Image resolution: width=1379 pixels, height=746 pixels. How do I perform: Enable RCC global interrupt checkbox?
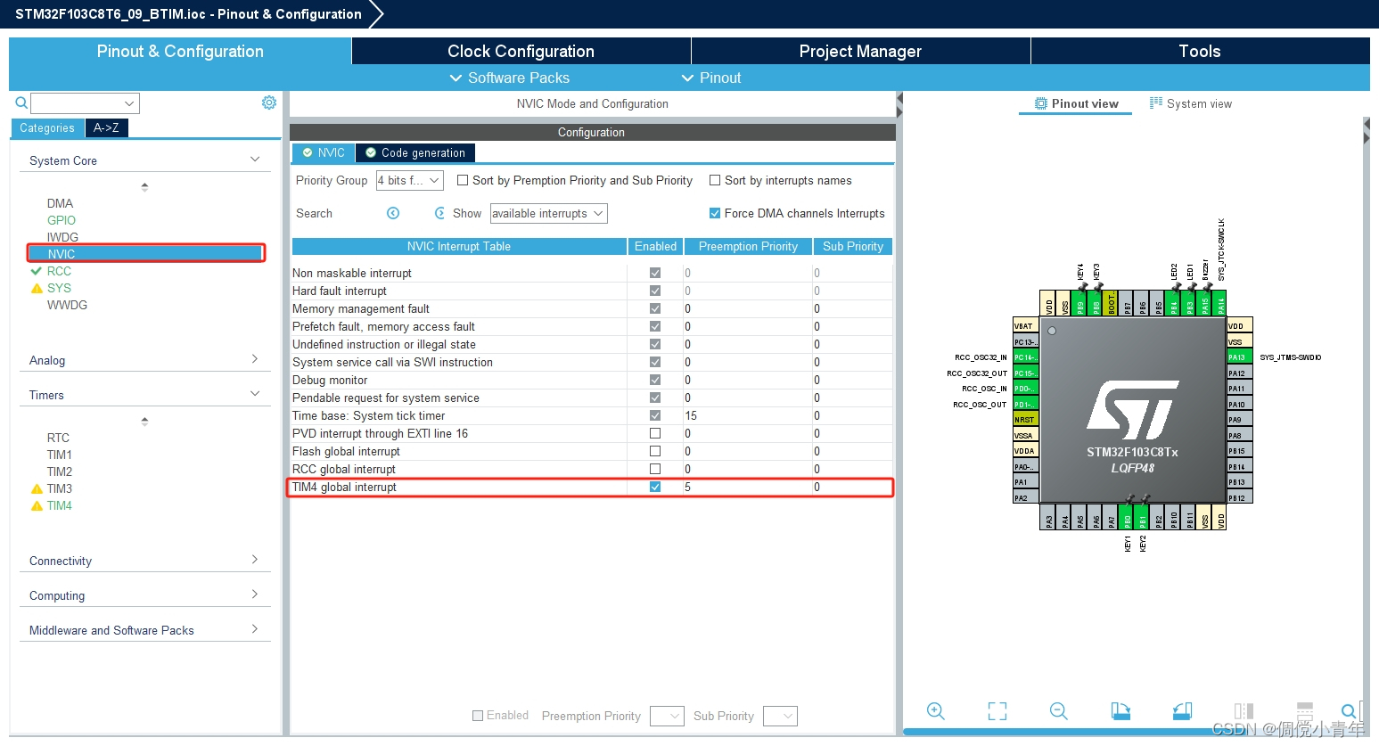655,469
